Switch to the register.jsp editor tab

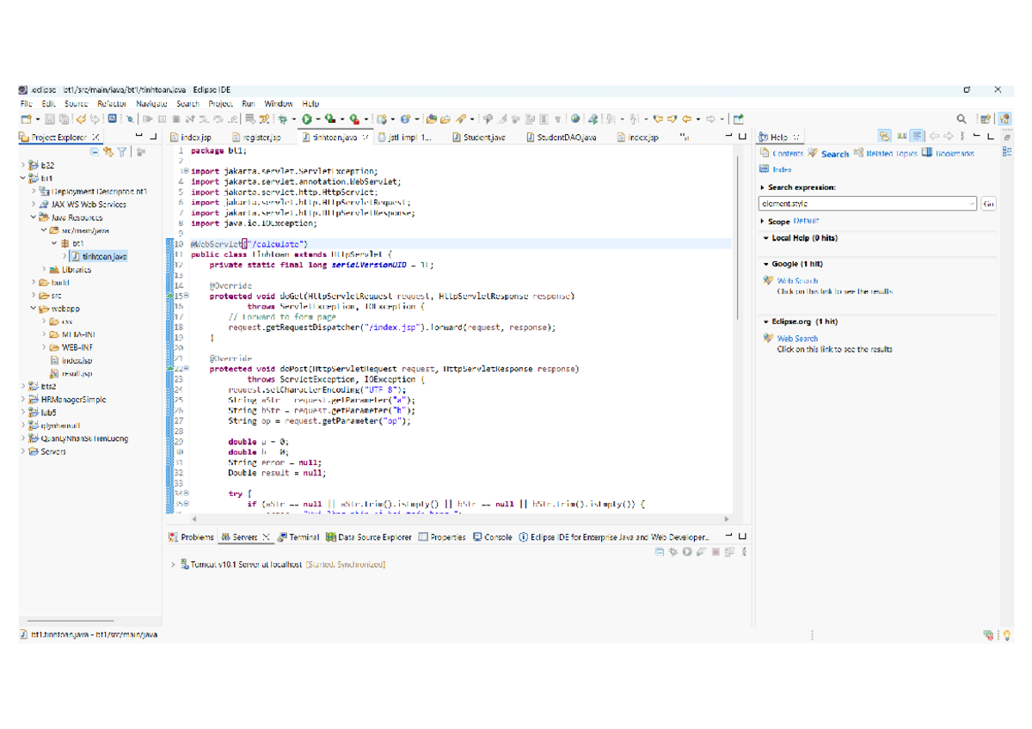[x=256, y=137]
